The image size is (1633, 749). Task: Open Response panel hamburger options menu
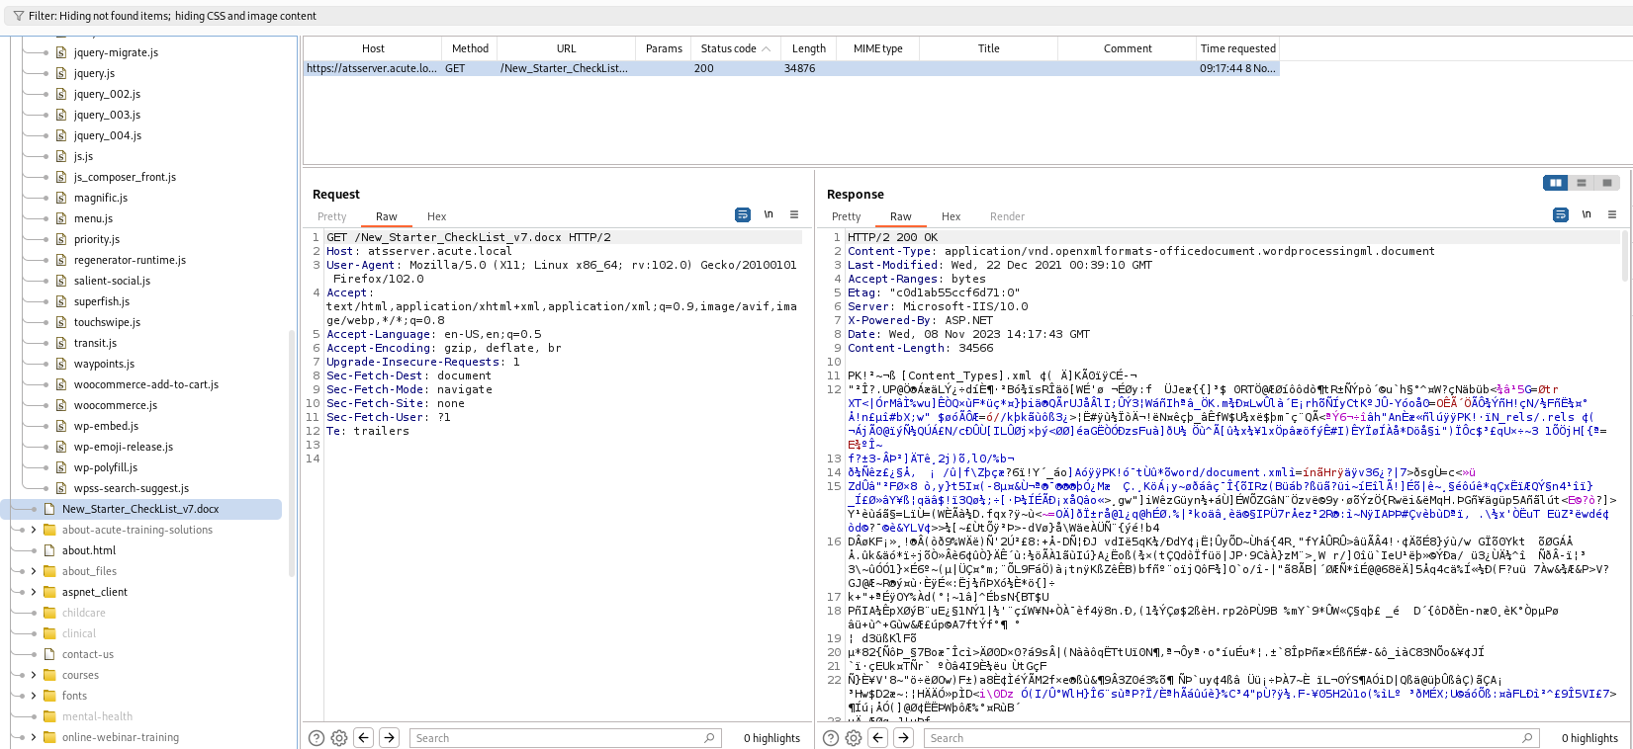[1611, 214]
